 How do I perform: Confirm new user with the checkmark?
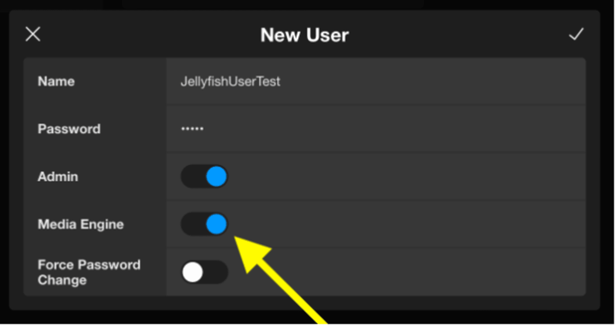point(576,34)
